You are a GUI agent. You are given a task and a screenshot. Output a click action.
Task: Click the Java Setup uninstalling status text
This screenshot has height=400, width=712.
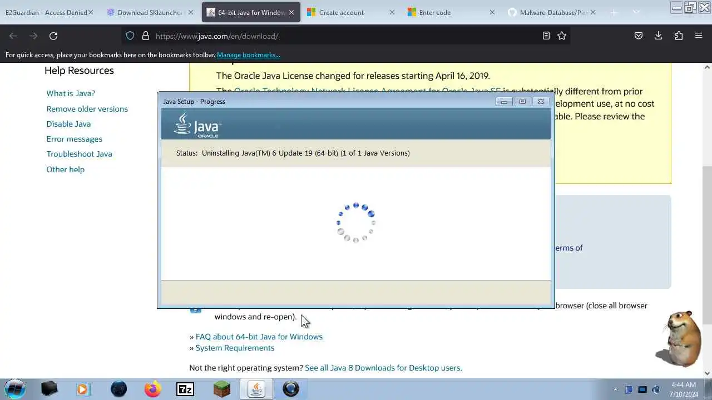[293, 153]
